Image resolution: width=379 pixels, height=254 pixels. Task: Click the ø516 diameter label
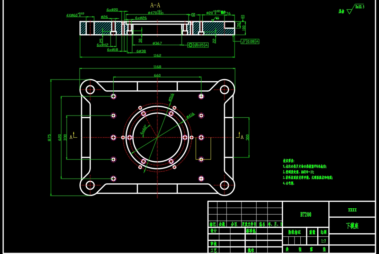coord(171,97)
